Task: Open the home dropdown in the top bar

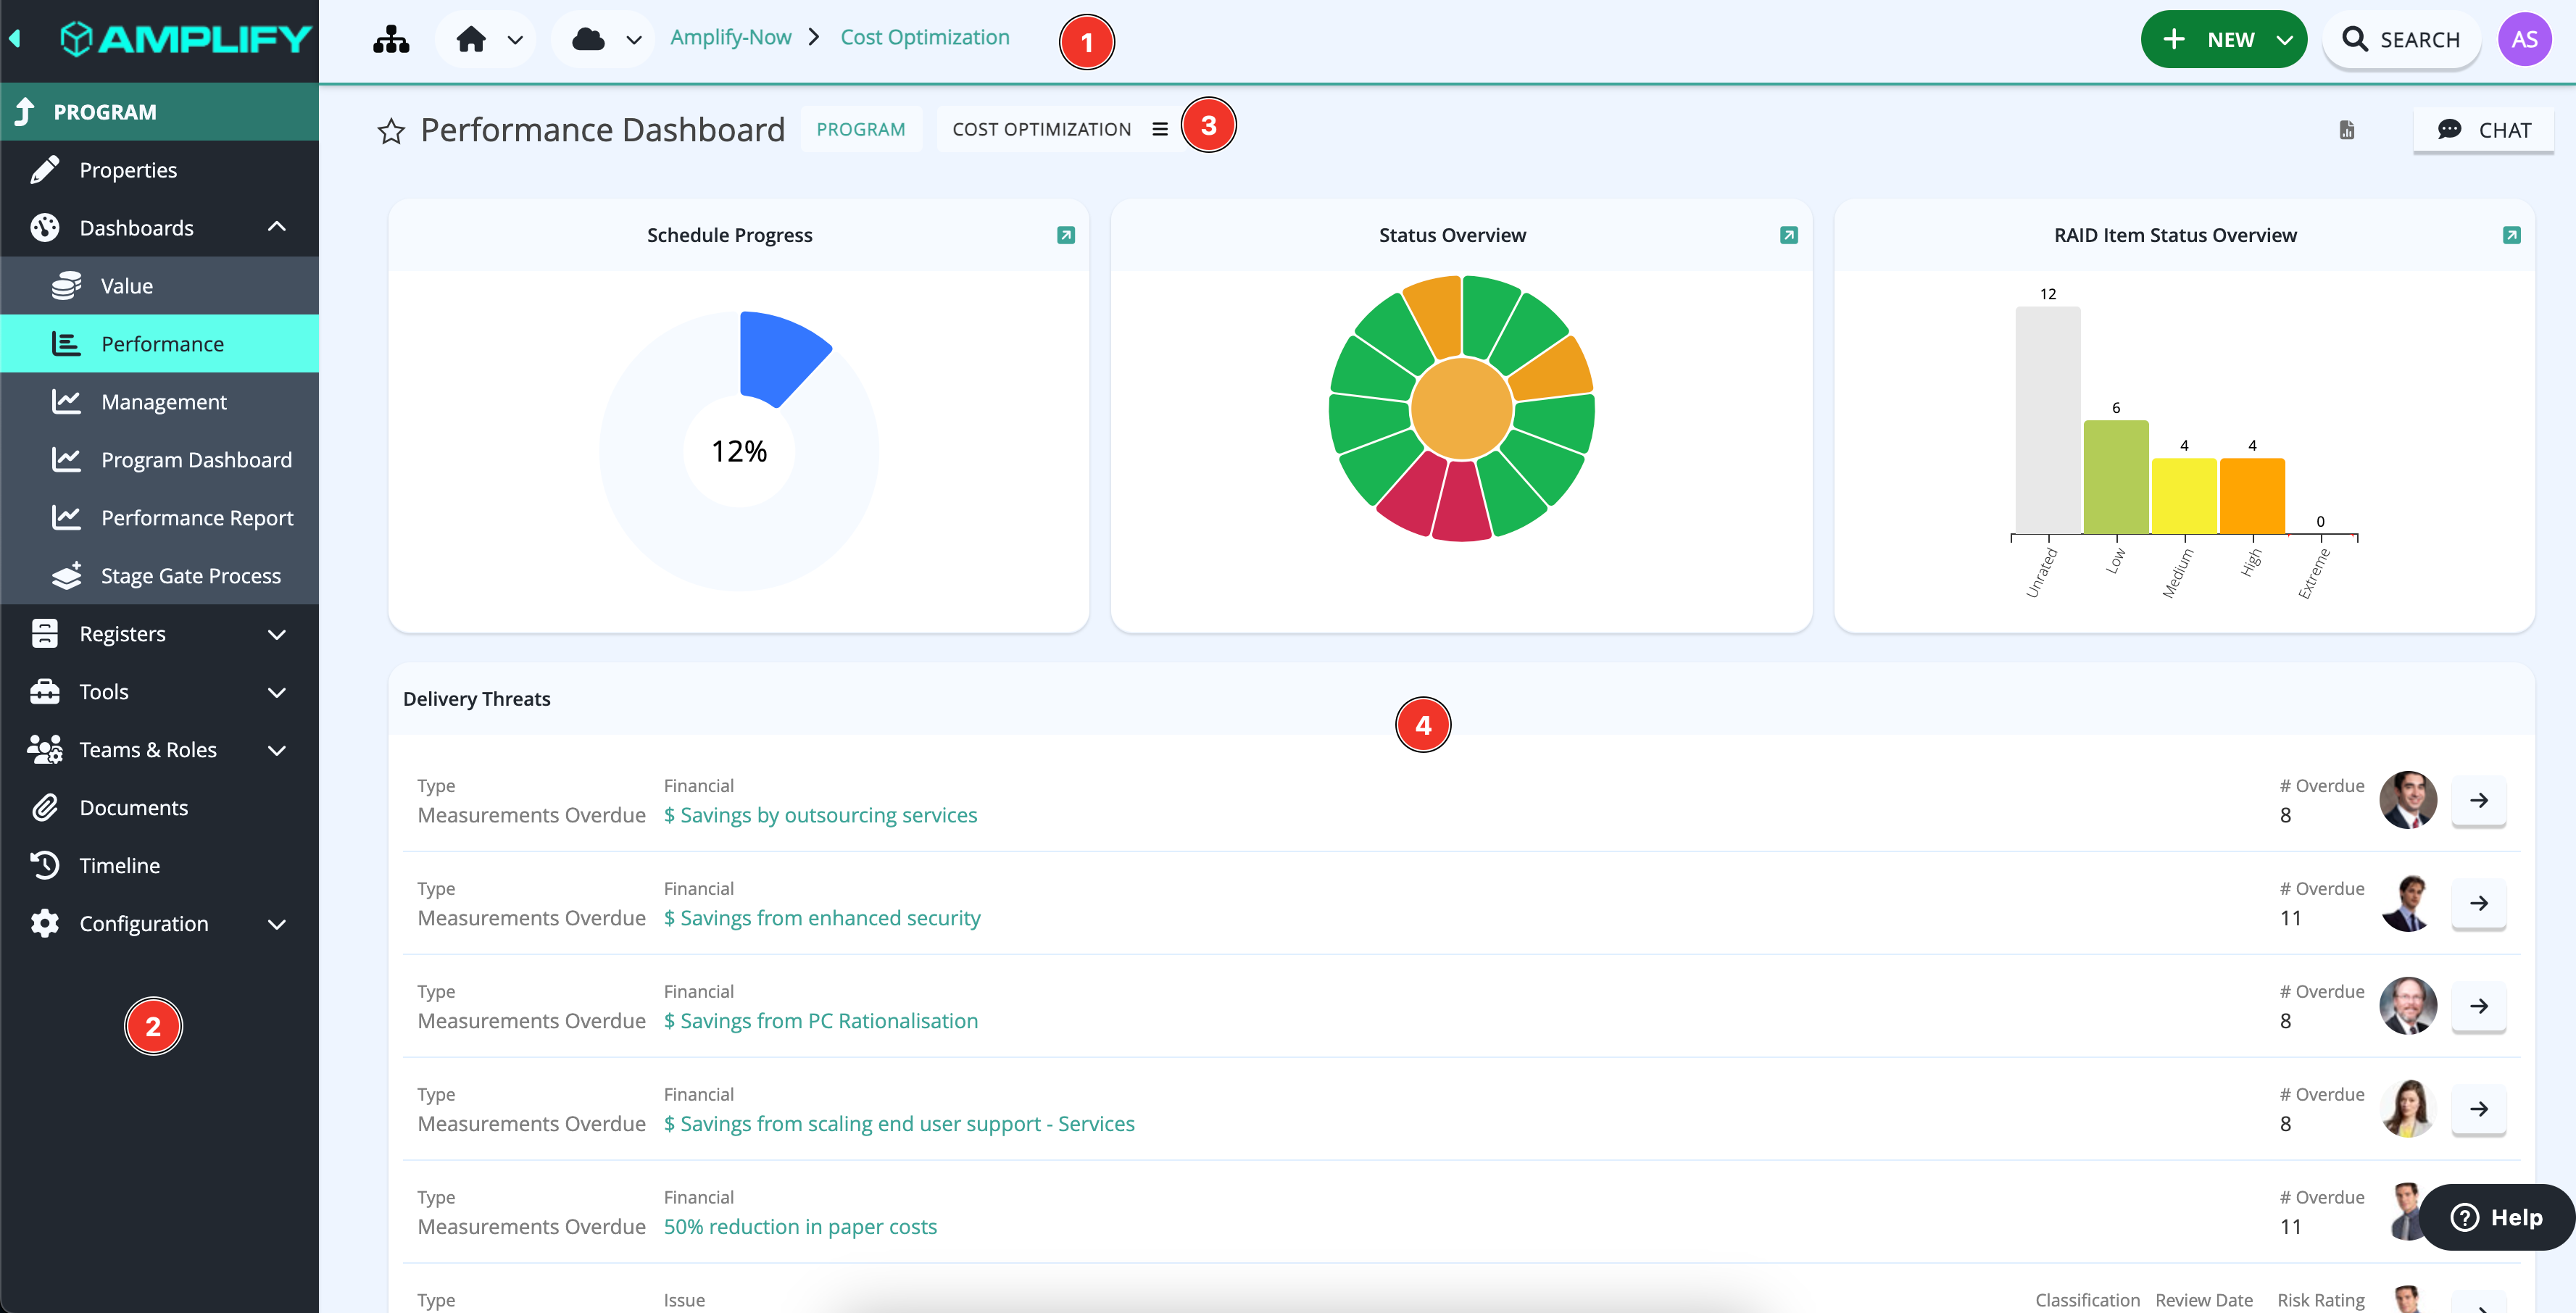Action: (515, 39)
